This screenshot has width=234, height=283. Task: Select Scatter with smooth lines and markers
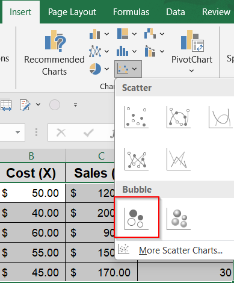tap(179, 117)
